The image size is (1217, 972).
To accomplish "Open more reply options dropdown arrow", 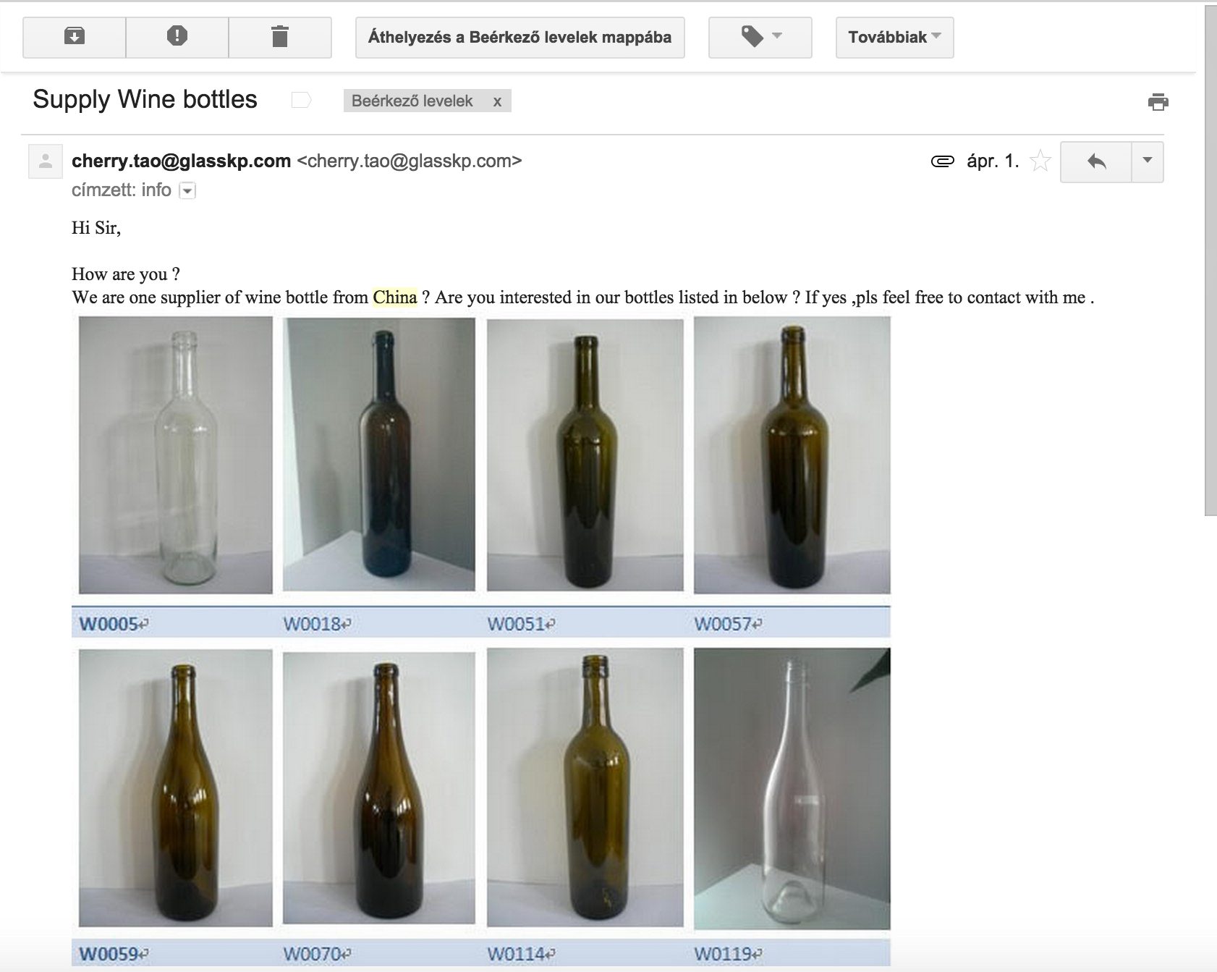I will coord(1148,161).
